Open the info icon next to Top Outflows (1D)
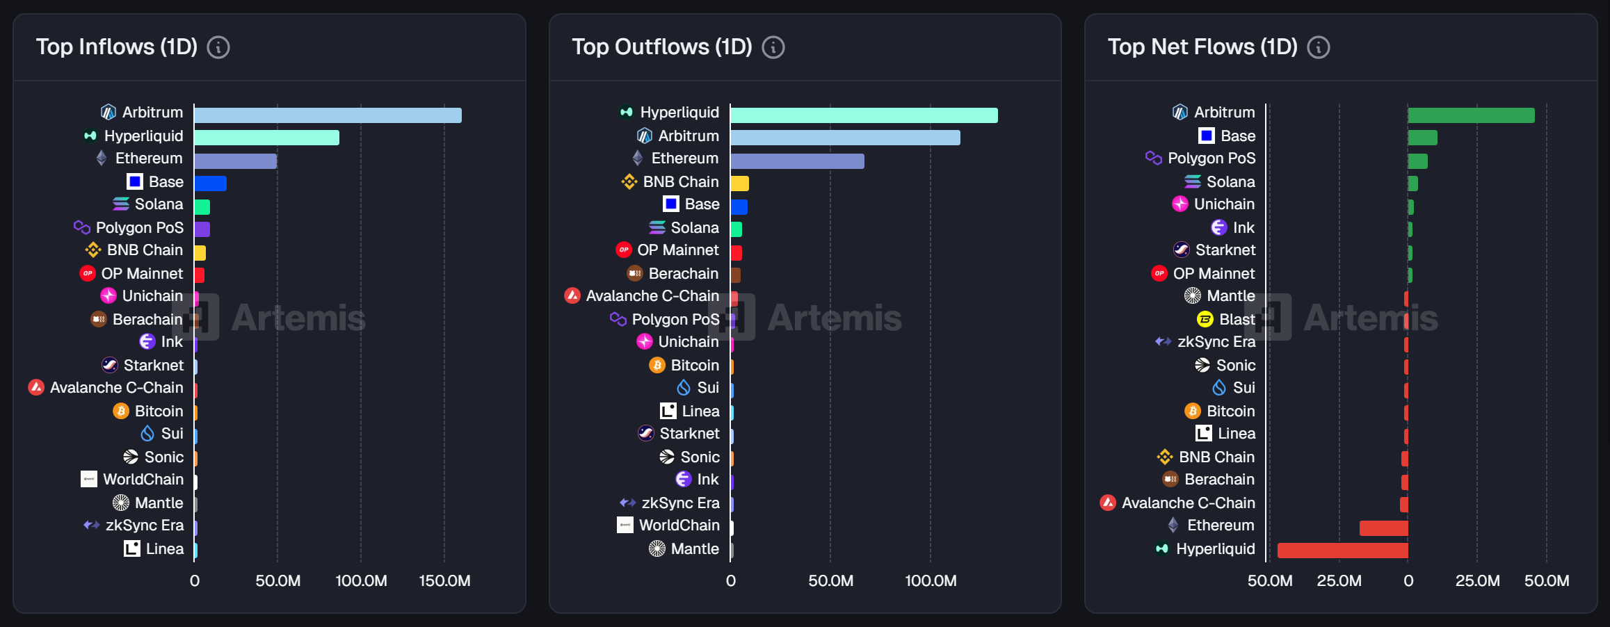This screenshot has width=1610, height=627. 773,47
